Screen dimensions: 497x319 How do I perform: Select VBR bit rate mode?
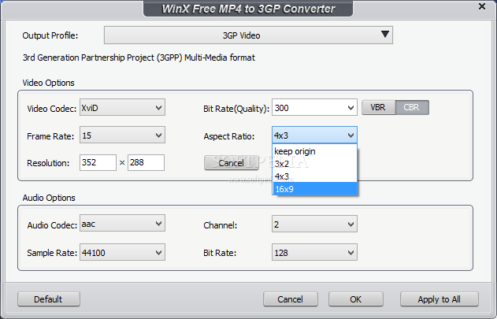(378, 107)
